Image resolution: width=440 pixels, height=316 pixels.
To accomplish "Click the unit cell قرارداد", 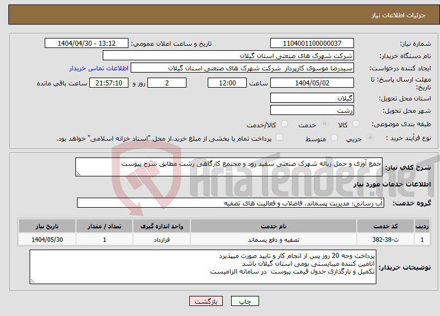I will [161, 240].
